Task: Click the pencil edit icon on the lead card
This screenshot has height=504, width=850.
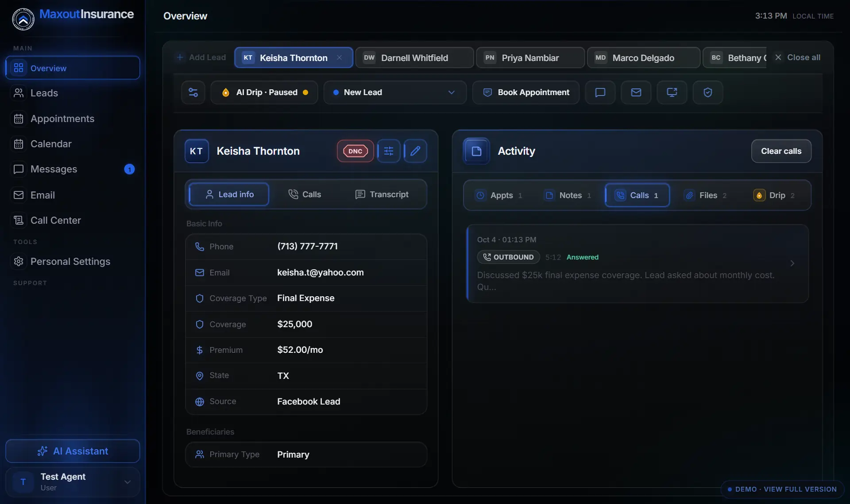Action: [415, 151]
